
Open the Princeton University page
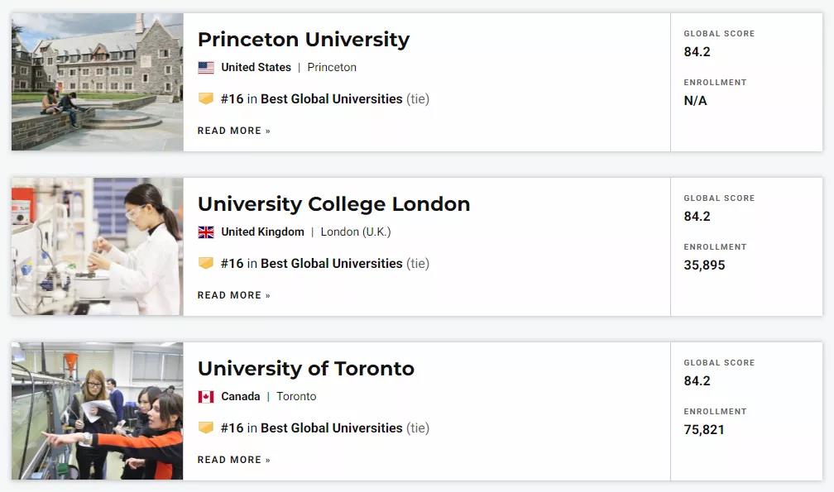(x=304, y=39)
